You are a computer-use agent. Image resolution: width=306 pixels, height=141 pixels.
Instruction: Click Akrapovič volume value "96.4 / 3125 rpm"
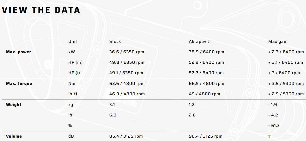click(206, 136)
